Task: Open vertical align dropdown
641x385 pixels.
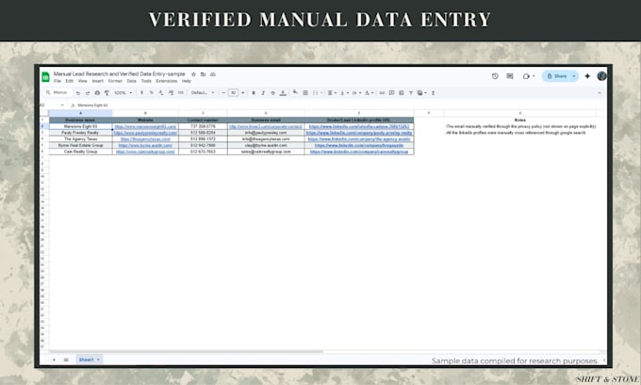Action: tap(344, 93)
